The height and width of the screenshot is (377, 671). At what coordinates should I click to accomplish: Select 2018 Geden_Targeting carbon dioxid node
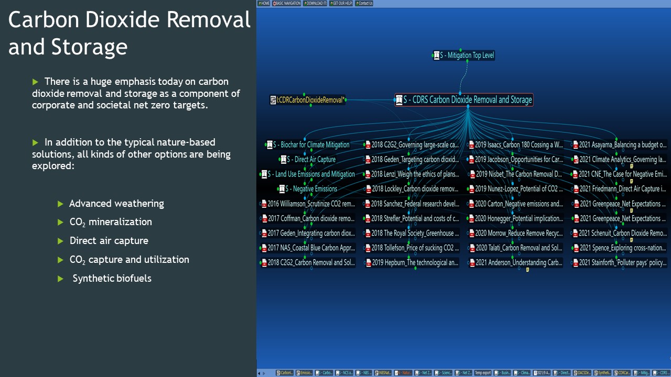click(412, 159)
